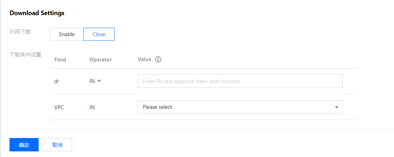Click the IN operator text in IP row
The width and height of the screenshot is (394, 157).
pos(92,81)
